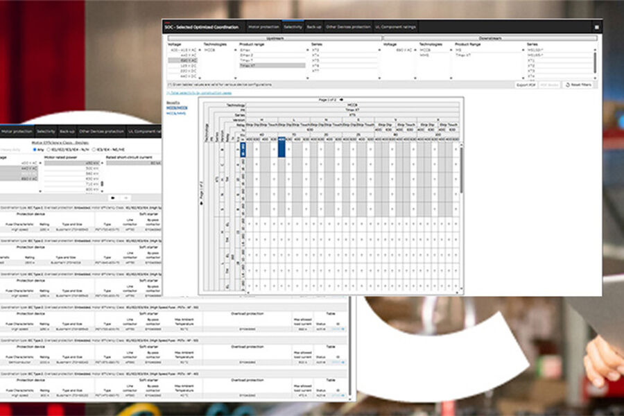624x416 pixels.
Task: Expand the Downstream filter section
Action: click(x=489, y=39)
